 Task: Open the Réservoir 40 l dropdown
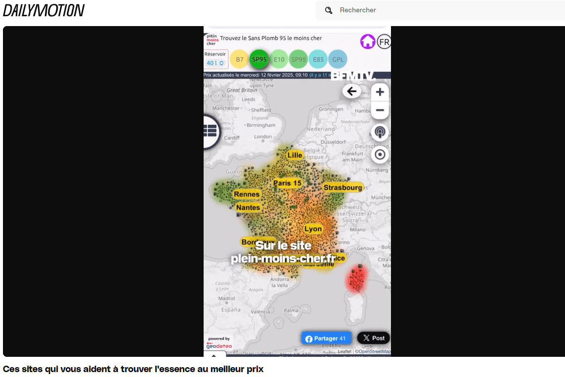tap(215, 63)
